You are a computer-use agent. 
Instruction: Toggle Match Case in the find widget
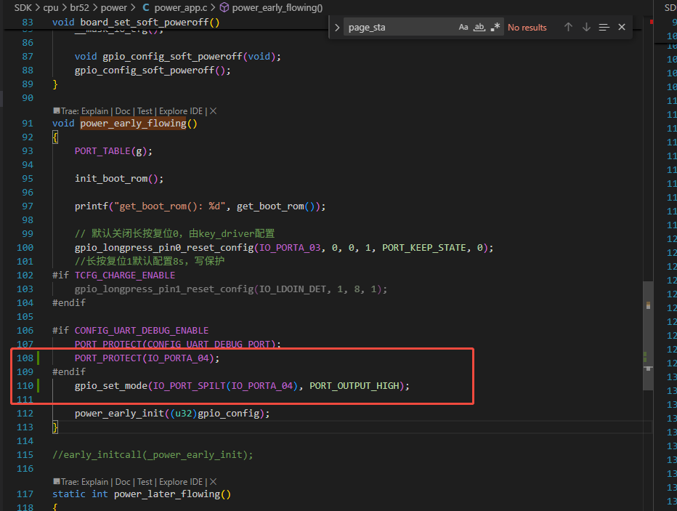pyautogui.click(x=463, y=27)
